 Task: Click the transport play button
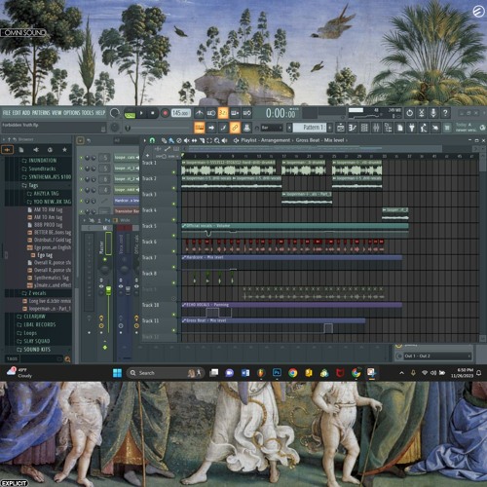pos(141,113)
